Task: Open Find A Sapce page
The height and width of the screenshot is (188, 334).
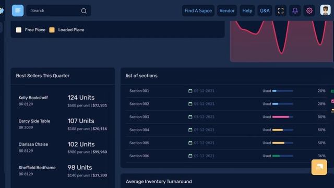Action: pos(198,10)
